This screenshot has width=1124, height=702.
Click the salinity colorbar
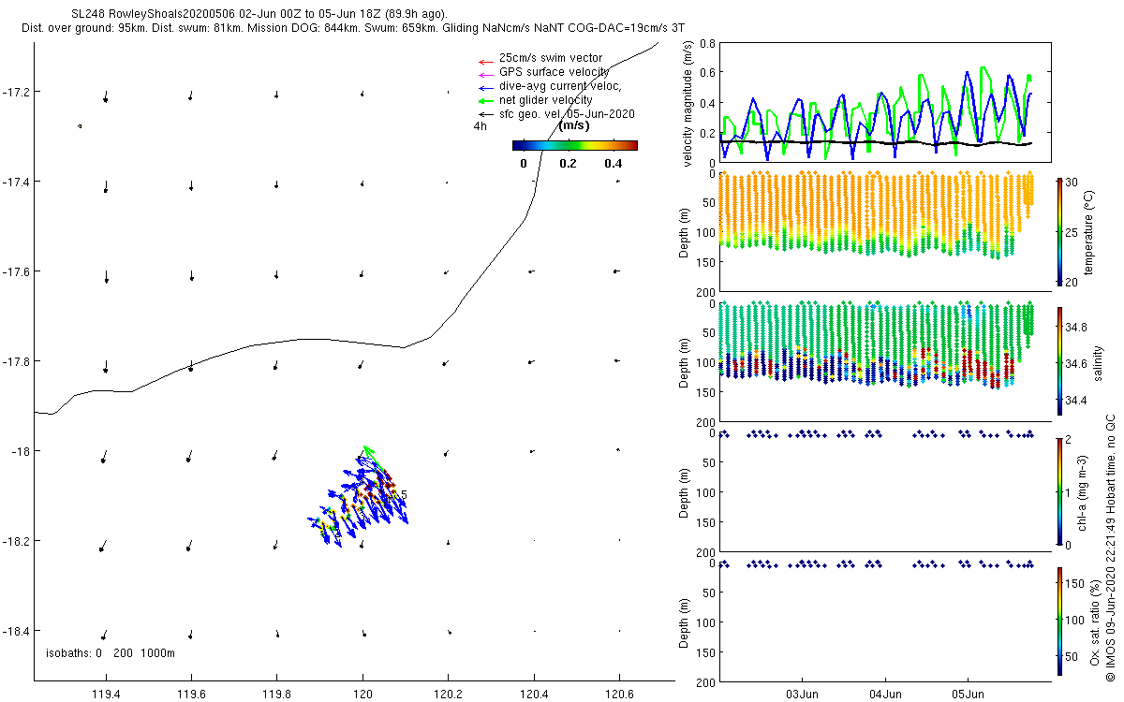pos(1059,360)
